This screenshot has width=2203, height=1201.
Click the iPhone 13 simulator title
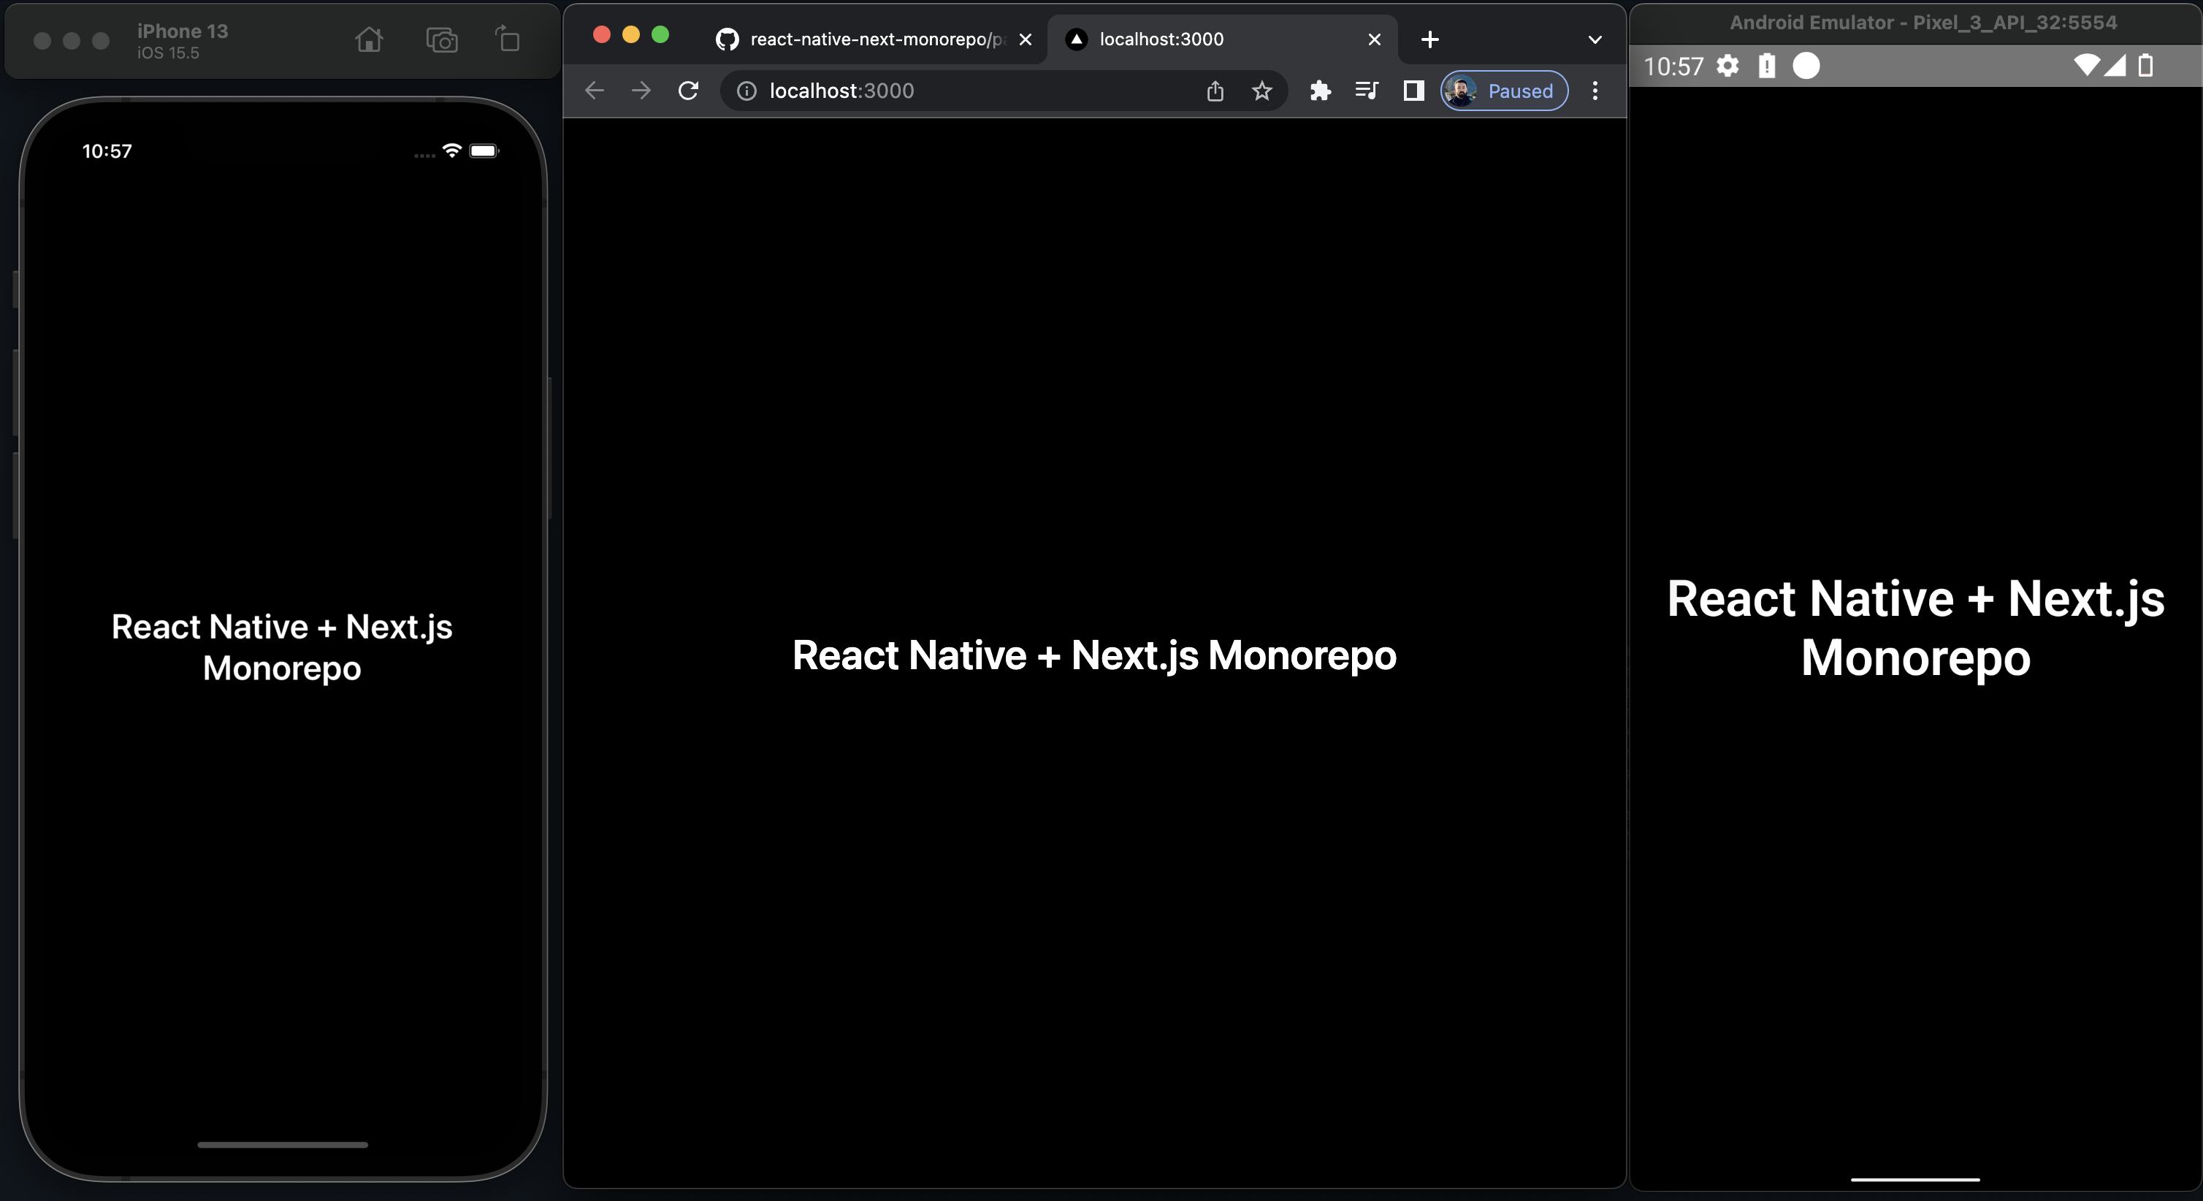point(183,31)
